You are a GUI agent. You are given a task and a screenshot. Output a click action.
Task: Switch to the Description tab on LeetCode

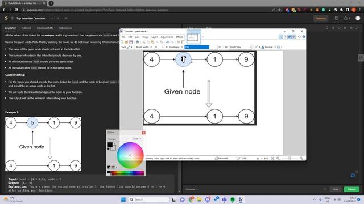pyautogui.click(x=10, y=28)
